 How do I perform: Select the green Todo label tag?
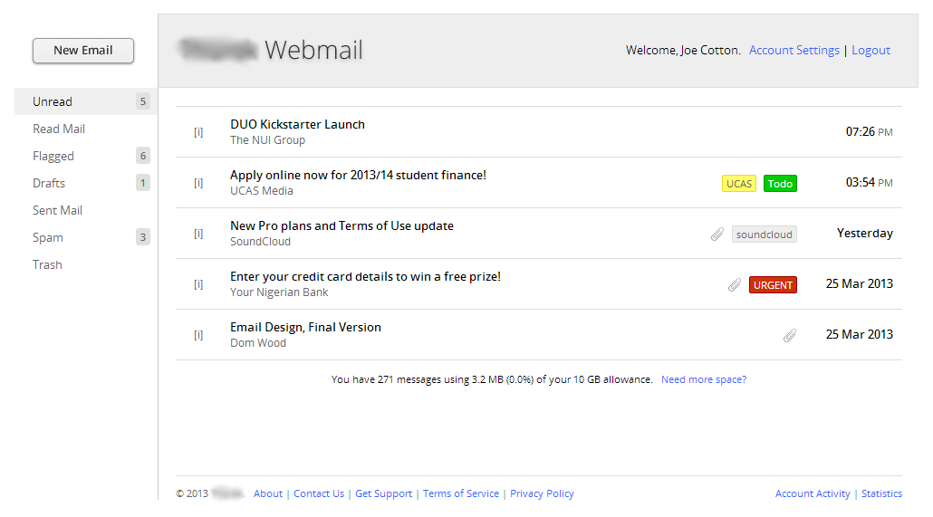[x=780, y=183]
